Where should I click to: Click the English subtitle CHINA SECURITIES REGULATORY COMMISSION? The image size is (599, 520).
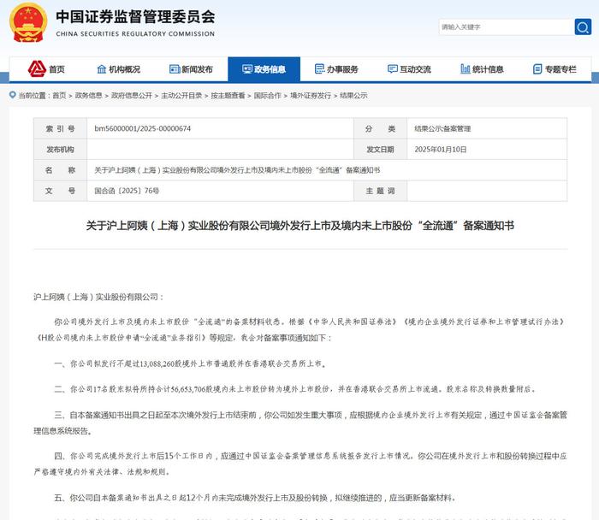point(135,33)
